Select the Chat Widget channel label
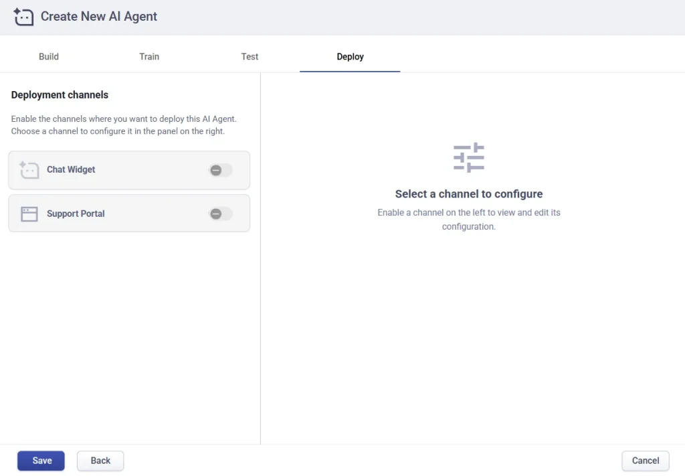 71,170
